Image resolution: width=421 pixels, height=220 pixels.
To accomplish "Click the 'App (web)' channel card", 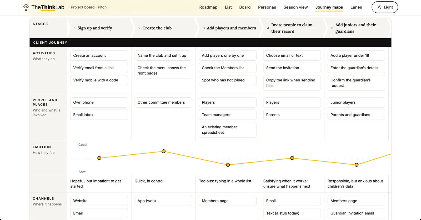I will [x=163, y=201].
